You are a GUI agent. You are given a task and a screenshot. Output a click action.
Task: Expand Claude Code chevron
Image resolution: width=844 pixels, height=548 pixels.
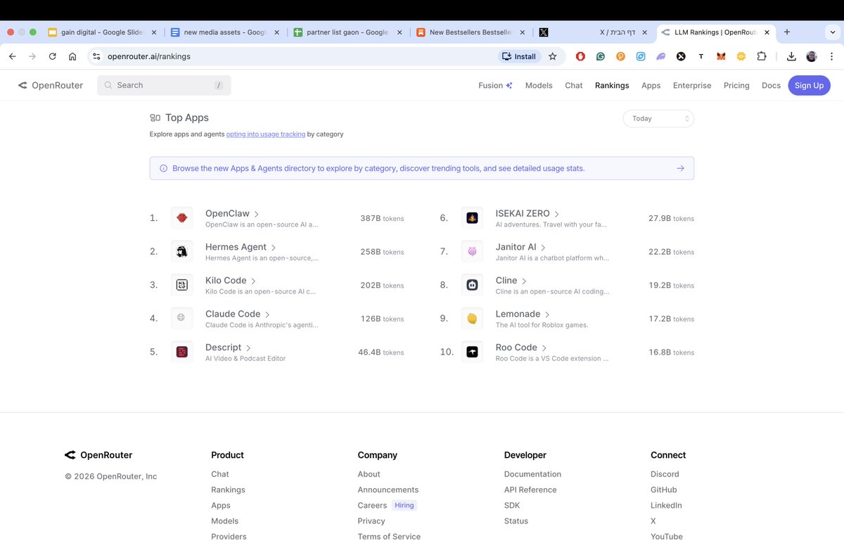pyautogui.click(x=268, y=314)
